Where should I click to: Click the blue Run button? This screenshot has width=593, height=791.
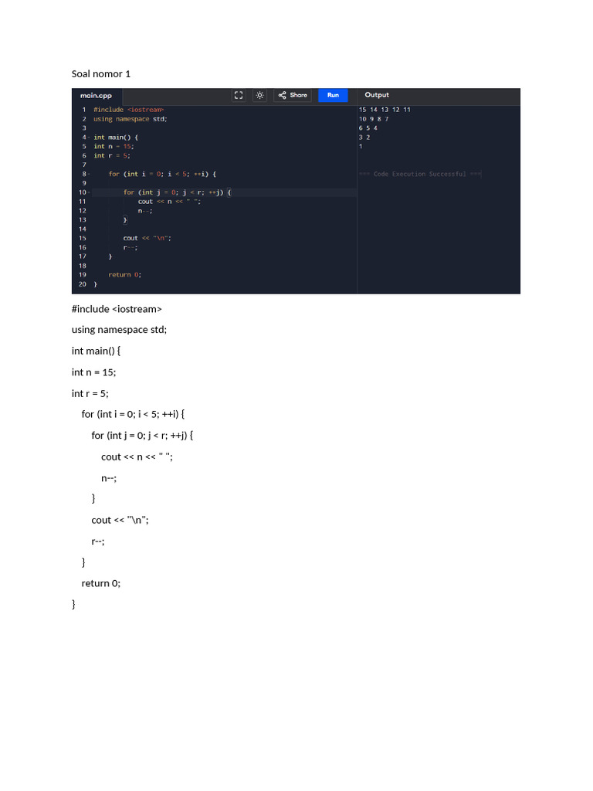tap(333, 95)
